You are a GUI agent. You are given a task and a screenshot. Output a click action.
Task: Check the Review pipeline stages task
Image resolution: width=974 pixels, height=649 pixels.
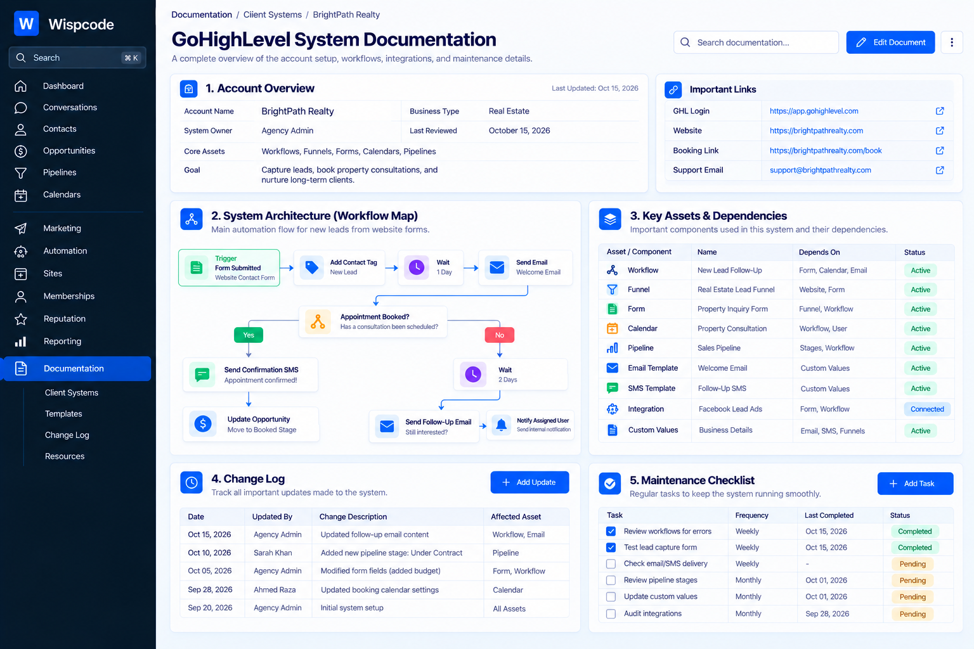611,580
